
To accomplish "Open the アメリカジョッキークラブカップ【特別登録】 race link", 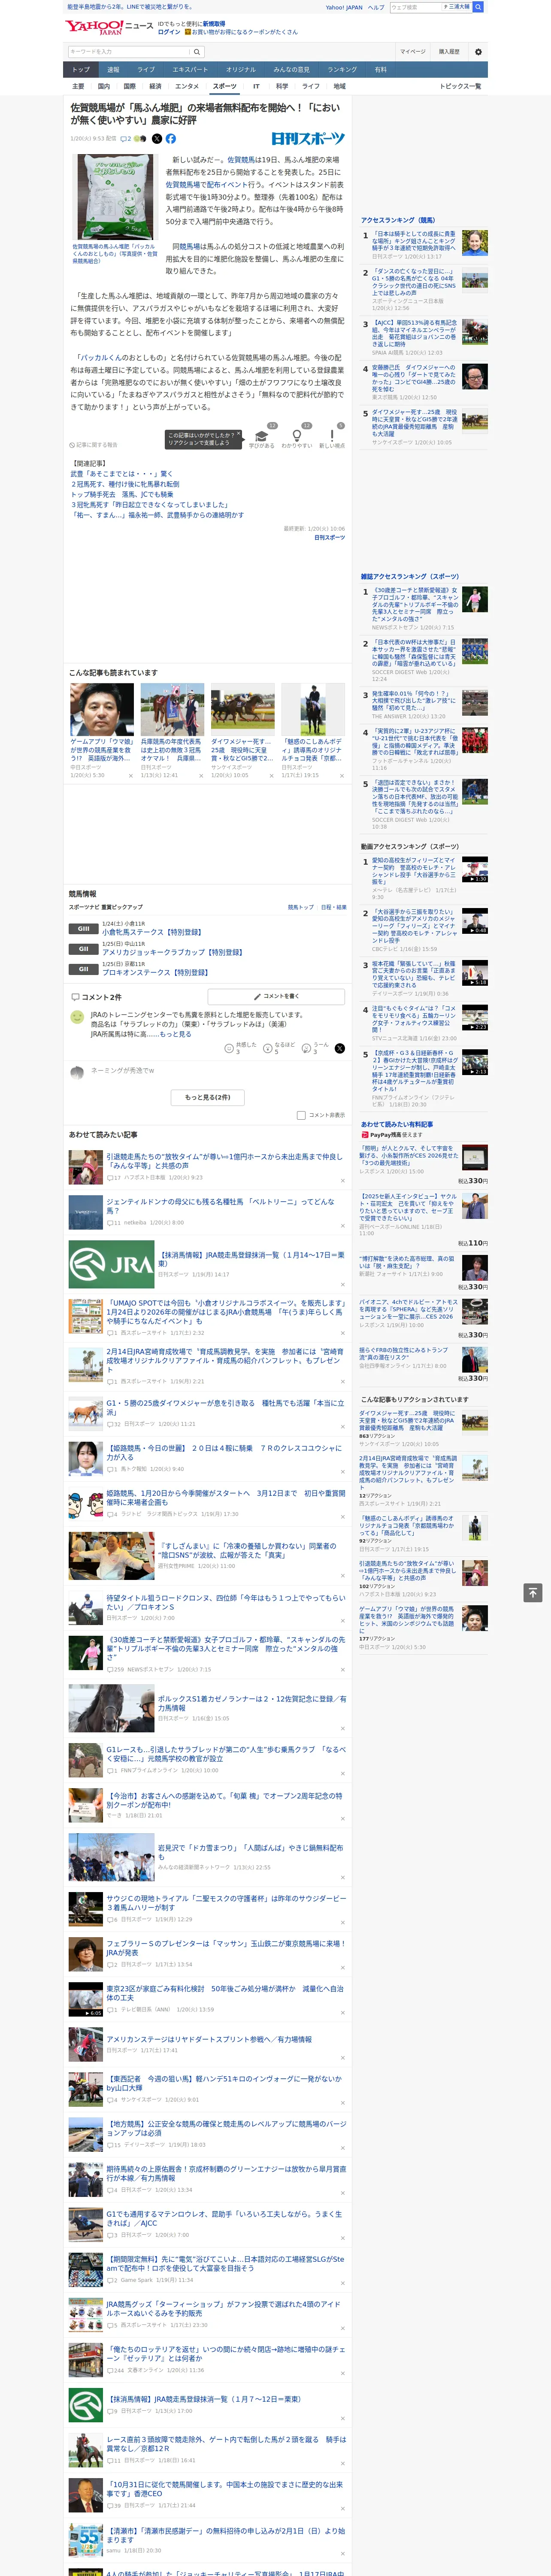I will (x=172, y=952).
